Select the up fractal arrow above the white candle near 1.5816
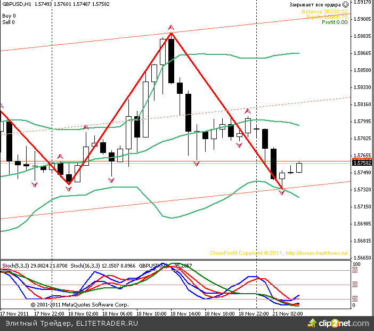 (x=248, y=110)
